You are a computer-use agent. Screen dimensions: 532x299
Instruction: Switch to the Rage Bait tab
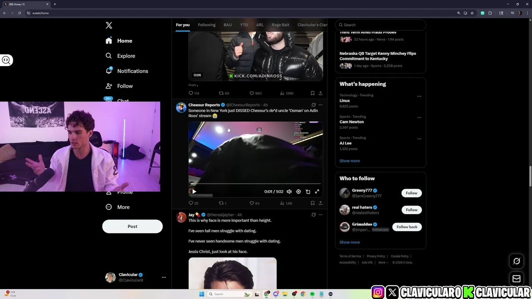coord(281,25)
